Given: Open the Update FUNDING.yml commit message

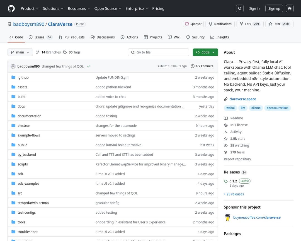Looking at the screenshot, I should 112,78.
